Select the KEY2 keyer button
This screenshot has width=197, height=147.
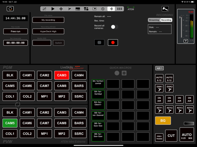(x=170, y=109)
